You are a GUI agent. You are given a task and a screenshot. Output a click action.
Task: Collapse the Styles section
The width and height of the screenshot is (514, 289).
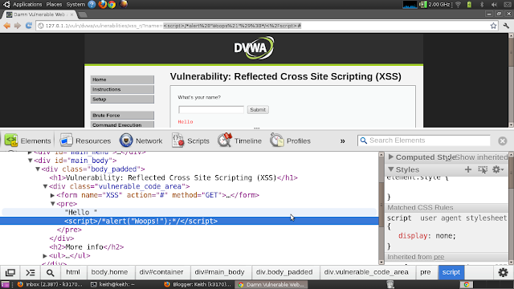tap(391, 169)
